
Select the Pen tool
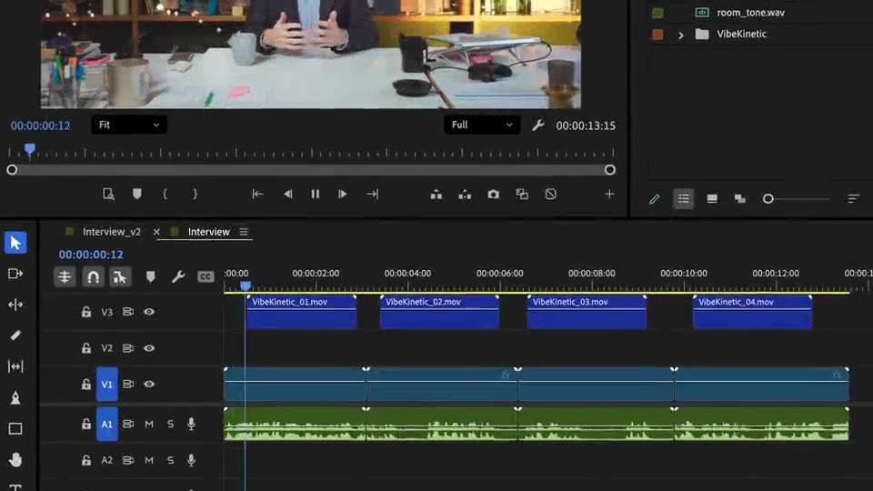[15, 397]
